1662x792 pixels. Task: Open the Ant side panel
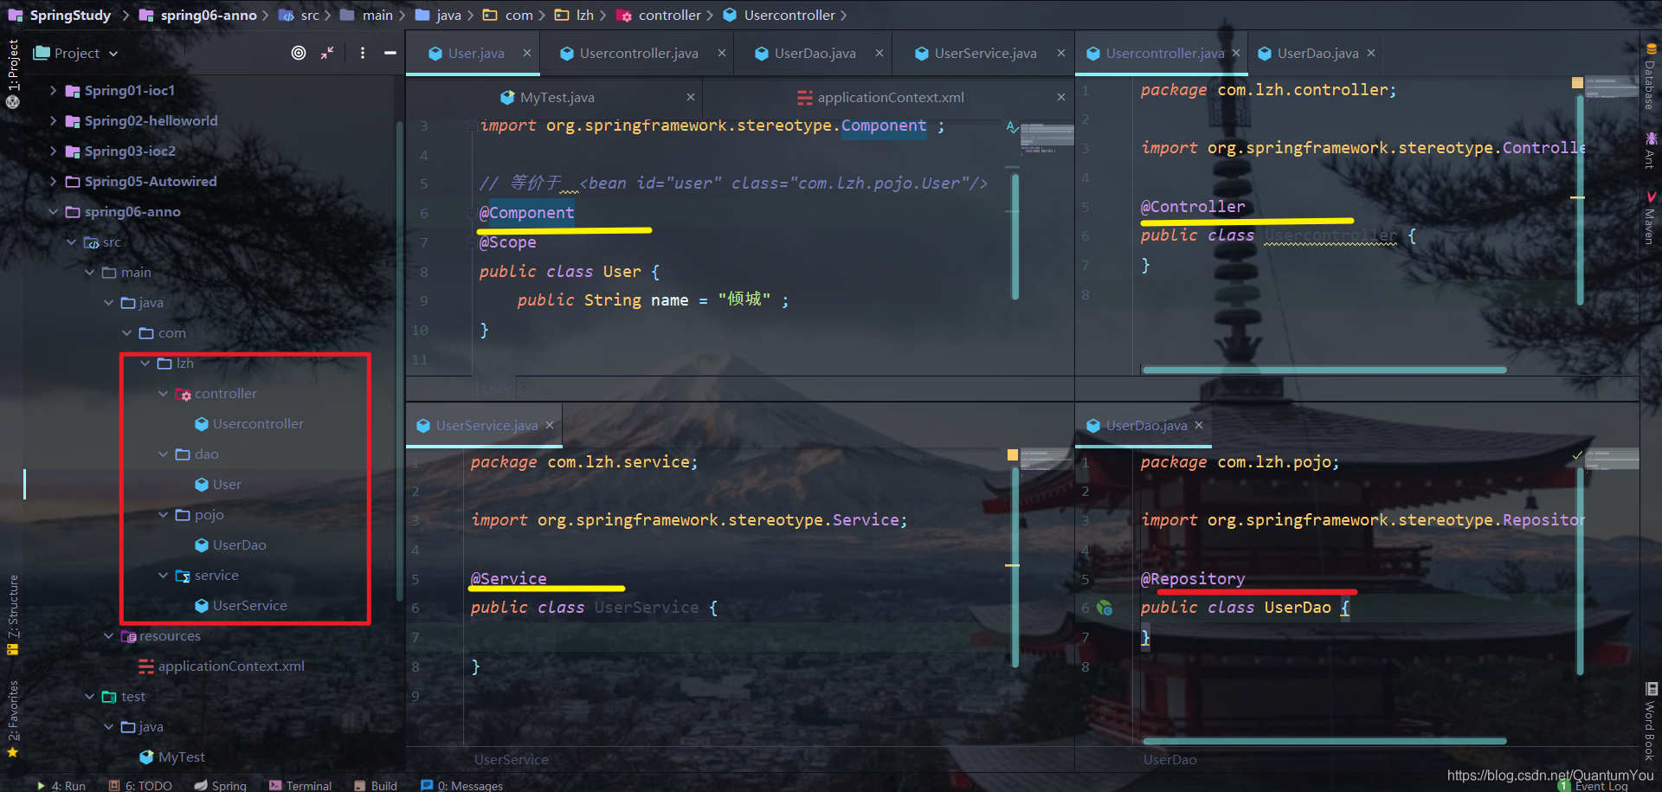coord(1651,150)
